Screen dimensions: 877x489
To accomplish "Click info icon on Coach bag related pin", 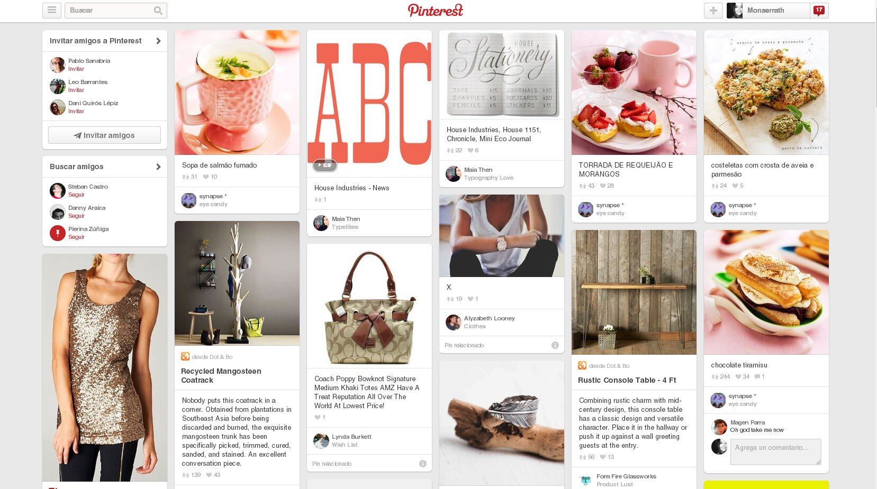I will pos(423,464).
